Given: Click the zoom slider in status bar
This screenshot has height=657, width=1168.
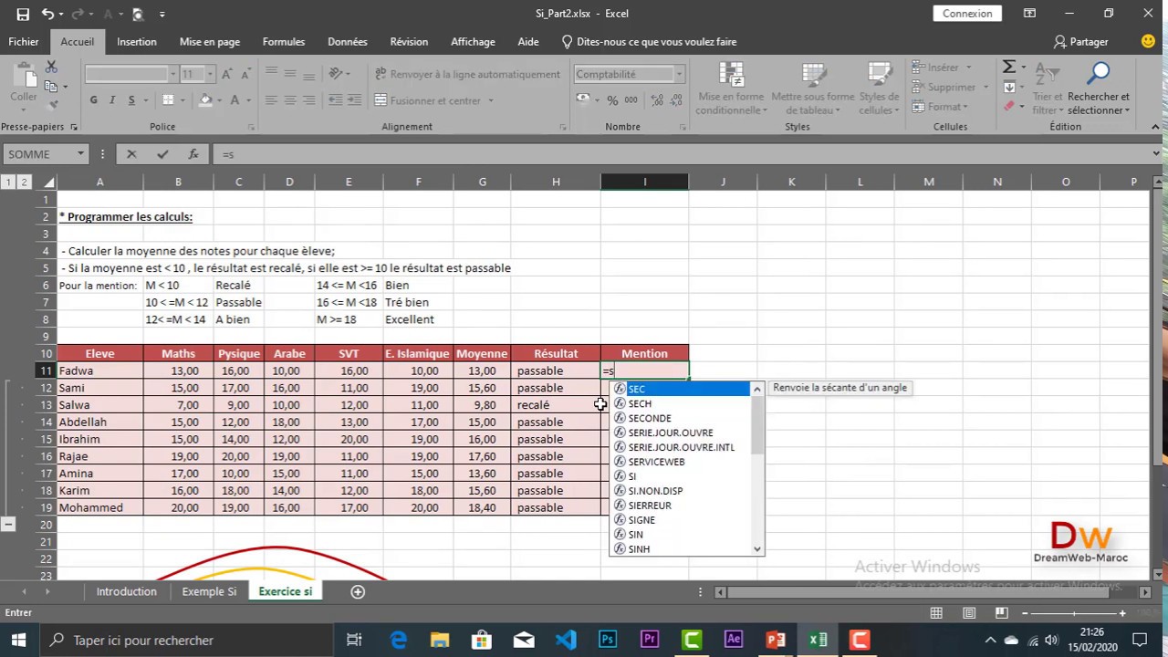Looking at the screenshot, I should click(1074, 613).
